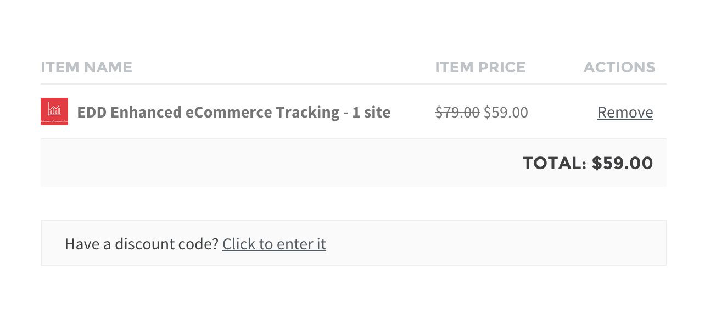Click the $59.00 discounted item price
727x313 pixels.
tap(506, 113)
